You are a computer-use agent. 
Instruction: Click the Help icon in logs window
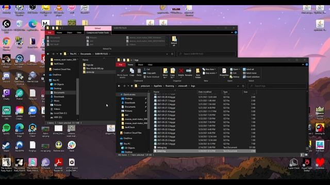click(307, 65)
